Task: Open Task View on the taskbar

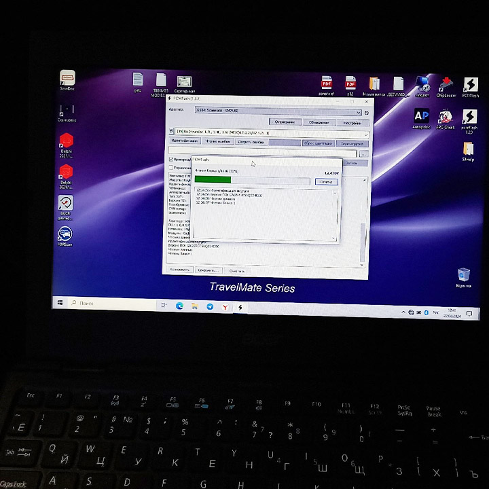Action: tap(164, 306)
